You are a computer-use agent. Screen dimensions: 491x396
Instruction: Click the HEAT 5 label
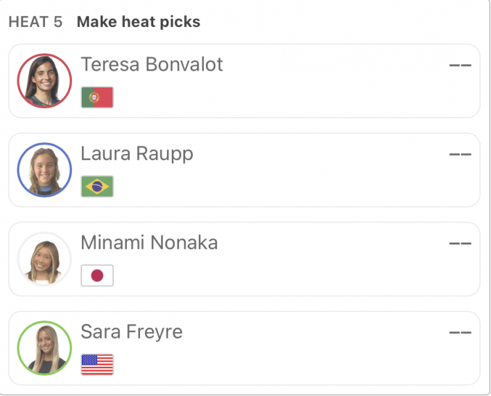click(x=35, y=22)
